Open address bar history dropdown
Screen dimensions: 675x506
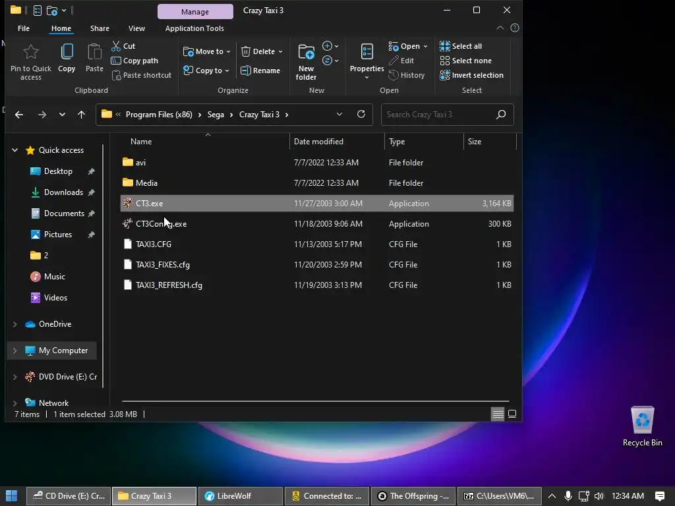pyautogui.click(x=339, y=114)
